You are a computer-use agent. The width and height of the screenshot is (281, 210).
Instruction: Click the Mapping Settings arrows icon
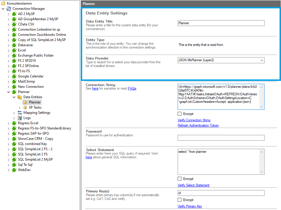[x=20, y=113]
